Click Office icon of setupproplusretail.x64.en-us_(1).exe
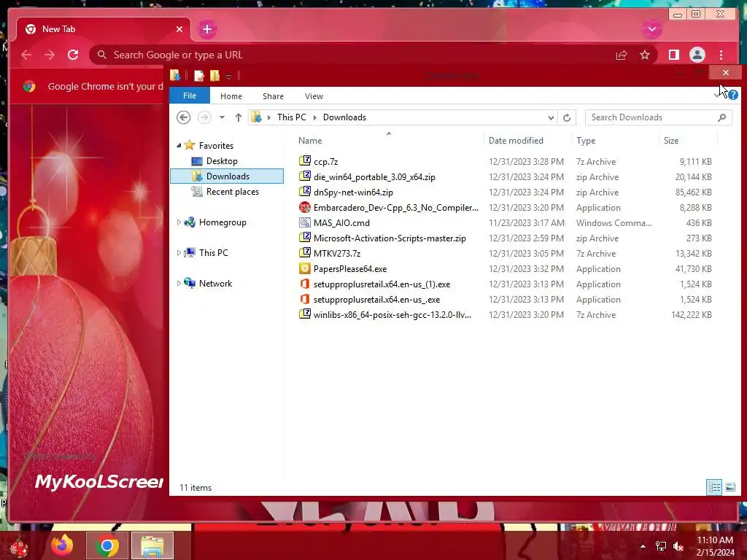This screenshot has width=747, height=560. [x=304, y=284]
